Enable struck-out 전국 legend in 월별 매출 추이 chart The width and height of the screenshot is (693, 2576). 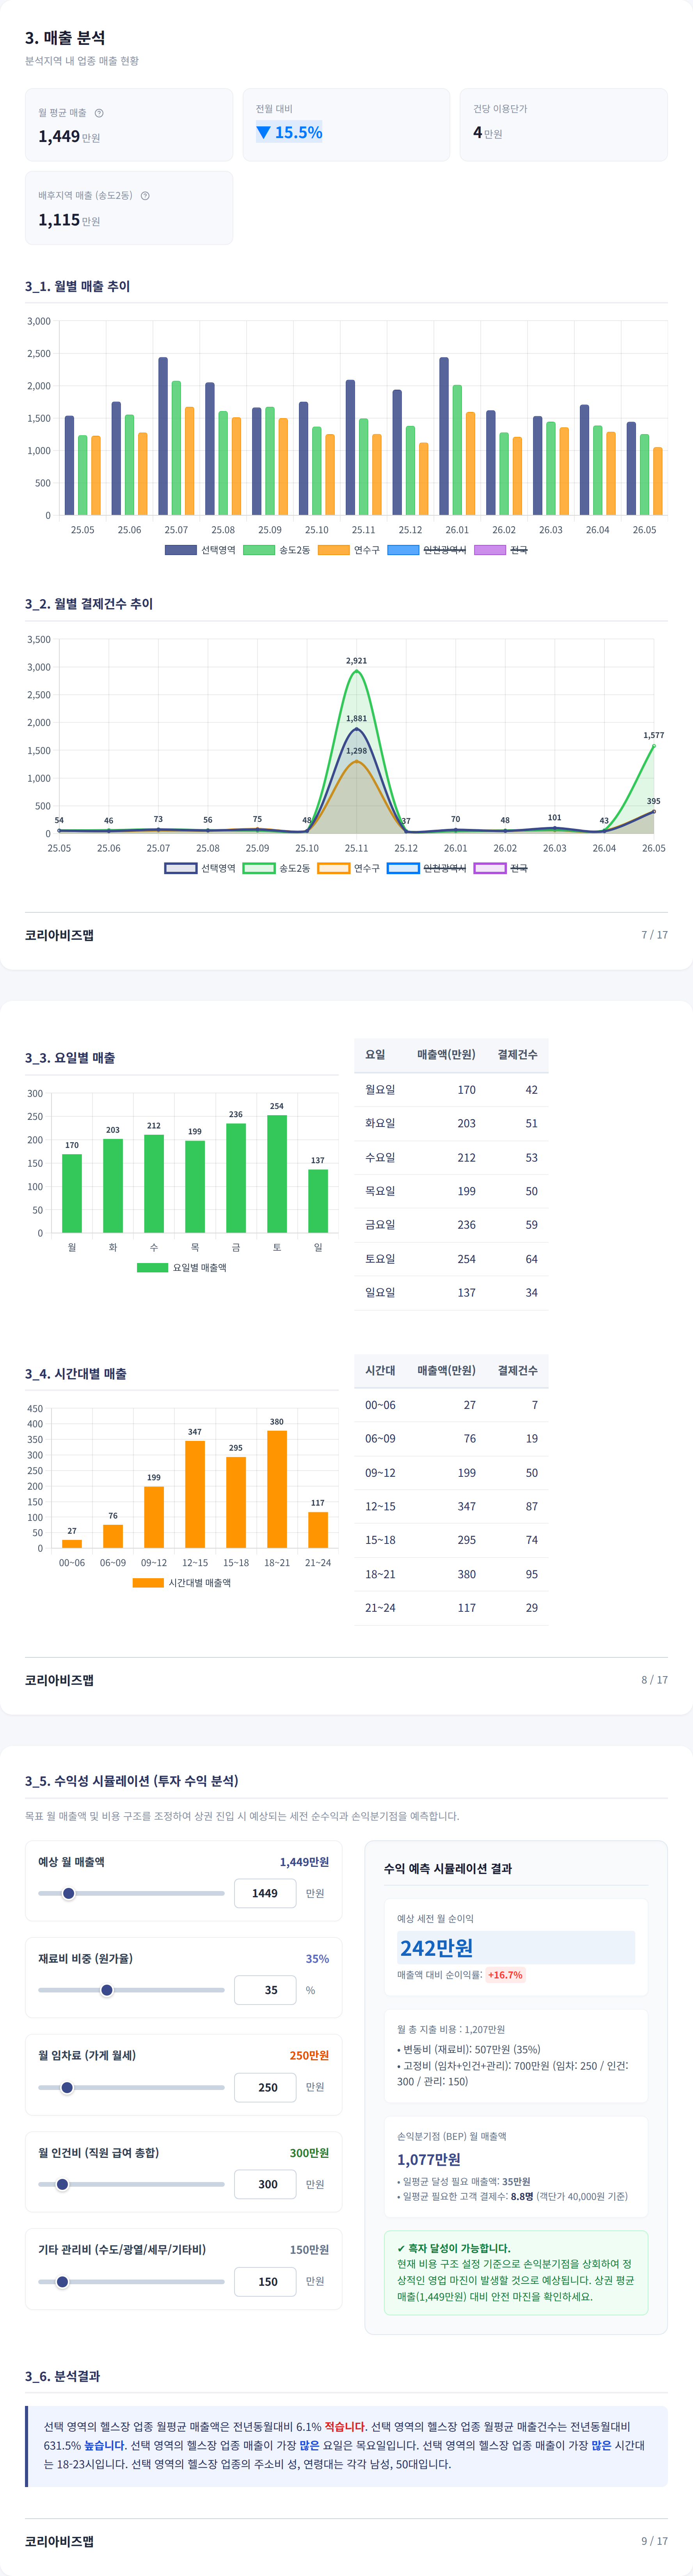tap(501, 550)
